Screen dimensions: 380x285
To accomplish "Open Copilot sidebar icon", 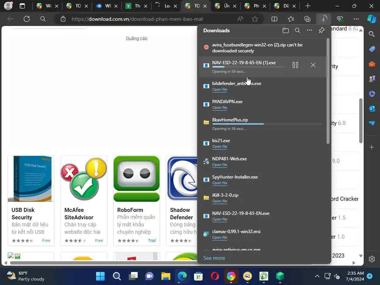I will [372, 19].
